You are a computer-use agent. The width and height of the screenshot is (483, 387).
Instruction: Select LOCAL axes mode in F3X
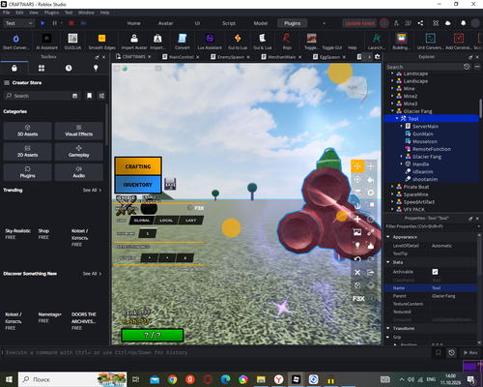[166, 221]
